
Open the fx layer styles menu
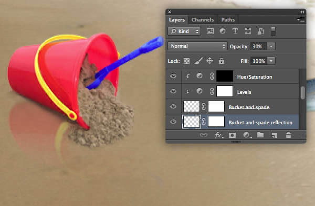(218, 135)
